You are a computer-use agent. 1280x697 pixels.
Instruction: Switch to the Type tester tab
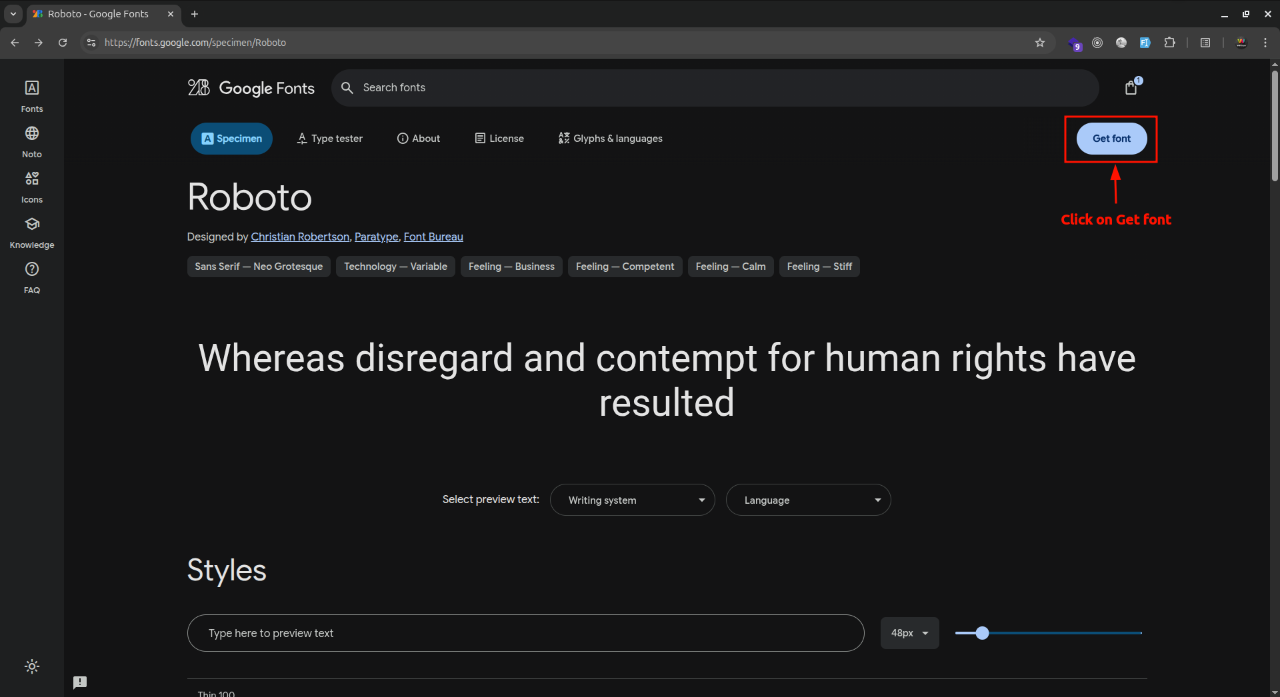tap(329, 138)
